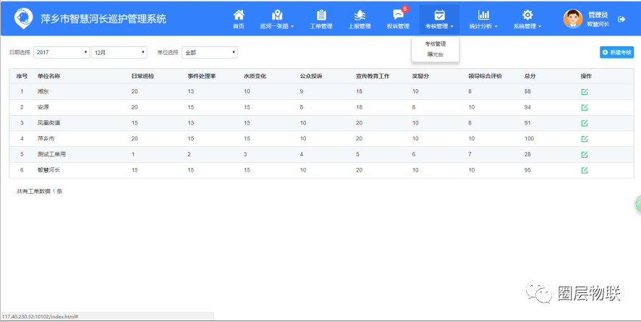Go to 首页 home icon

click(x=239, y=15)
